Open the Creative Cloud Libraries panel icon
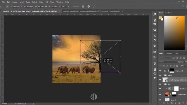 (x=155, y=52)
